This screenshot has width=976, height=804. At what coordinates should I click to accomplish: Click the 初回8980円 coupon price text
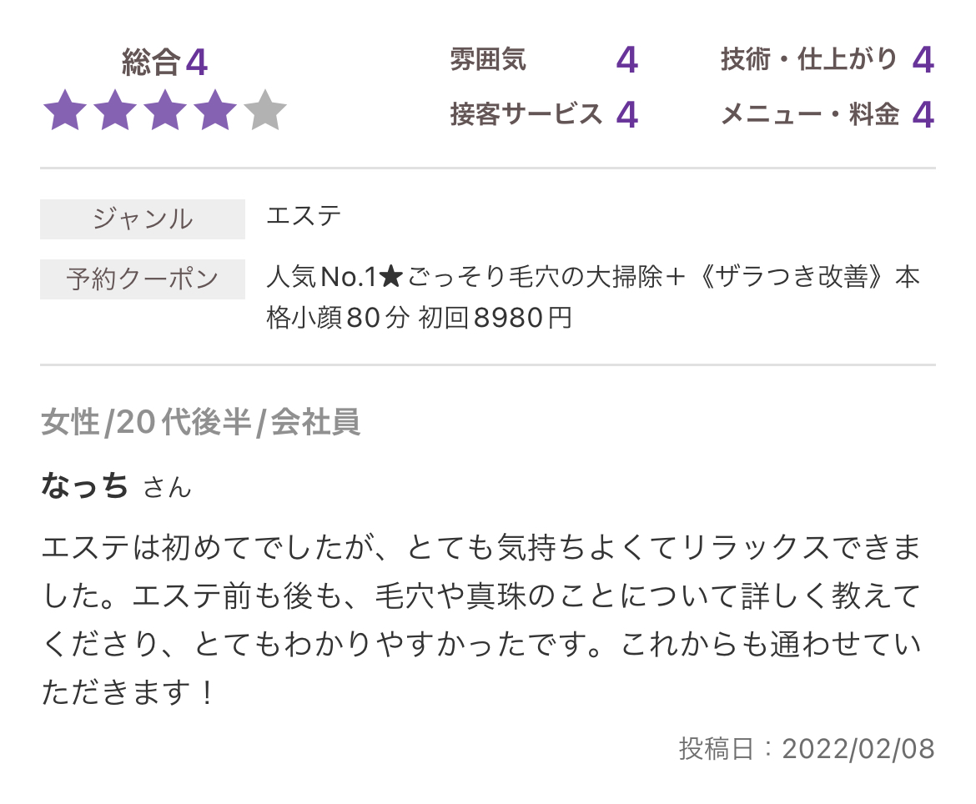click(495, 318)
